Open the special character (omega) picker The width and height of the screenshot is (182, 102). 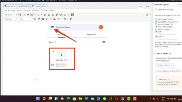[51, 19]
